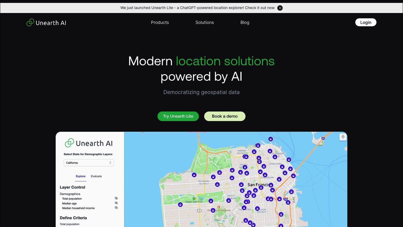Click the map location pin button
This screenshot has width=403, height=227.
pos(343,137)
